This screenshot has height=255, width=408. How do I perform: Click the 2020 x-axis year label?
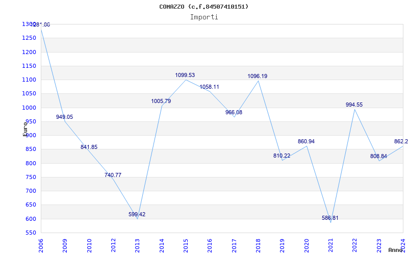pos(307,246)
